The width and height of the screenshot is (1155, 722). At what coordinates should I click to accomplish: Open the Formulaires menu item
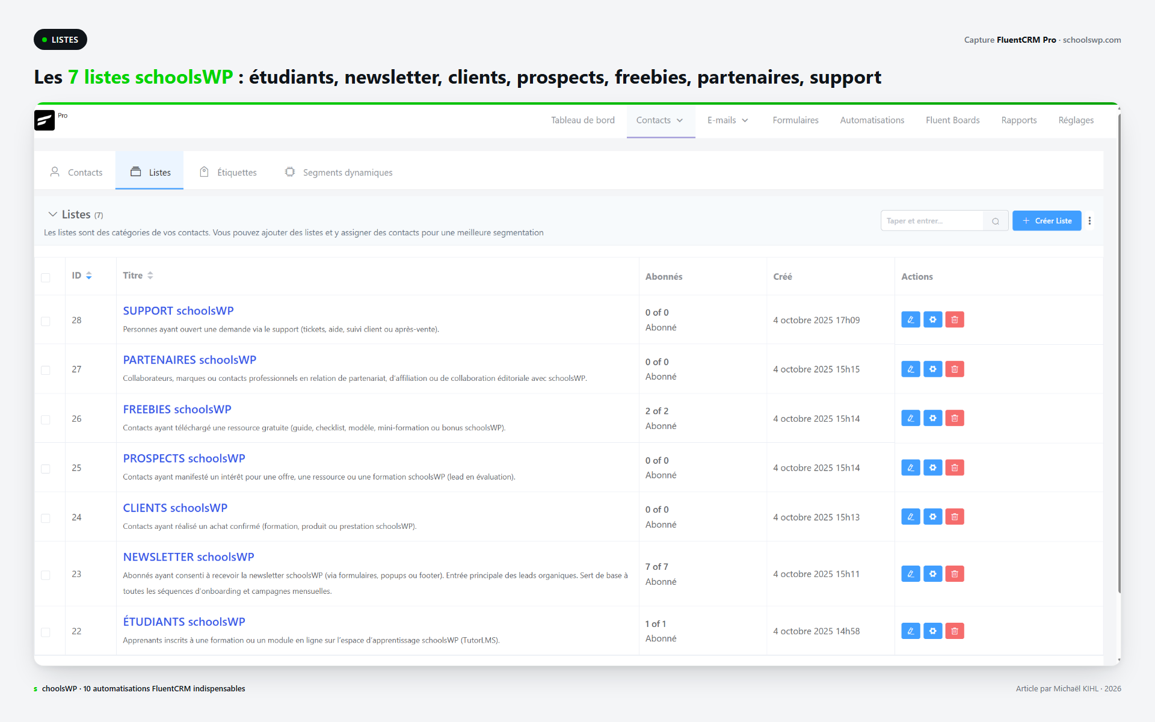[x=795, y=120]
